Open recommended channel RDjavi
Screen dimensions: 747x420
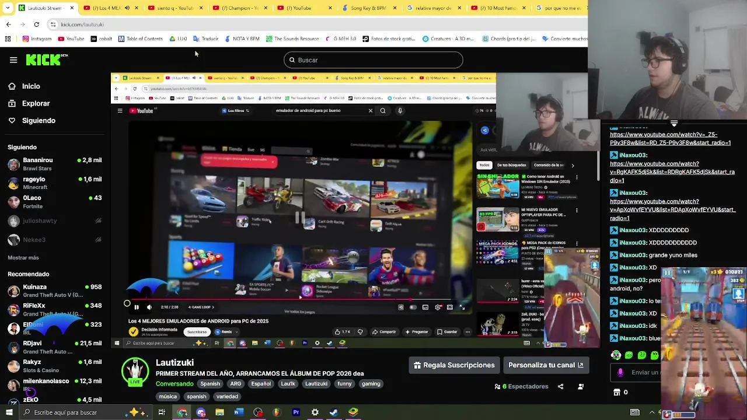pyautogui.click(x=55, y=347)
